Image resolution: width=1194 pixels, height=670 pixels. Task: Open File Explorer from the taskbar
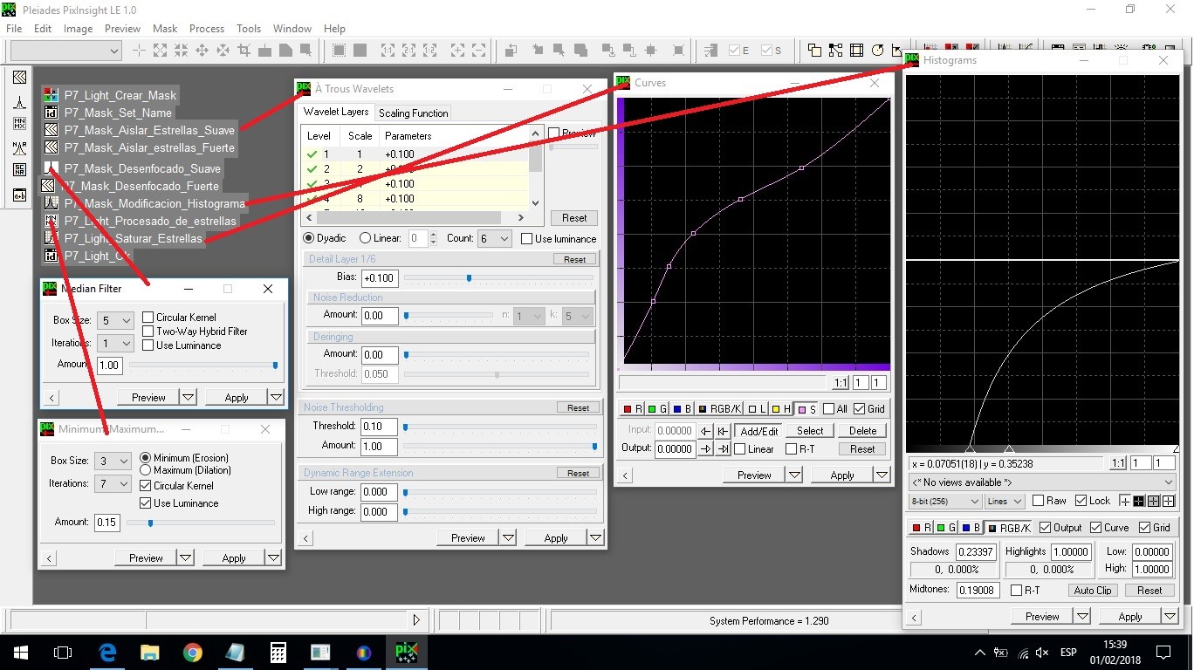(150, 653)
